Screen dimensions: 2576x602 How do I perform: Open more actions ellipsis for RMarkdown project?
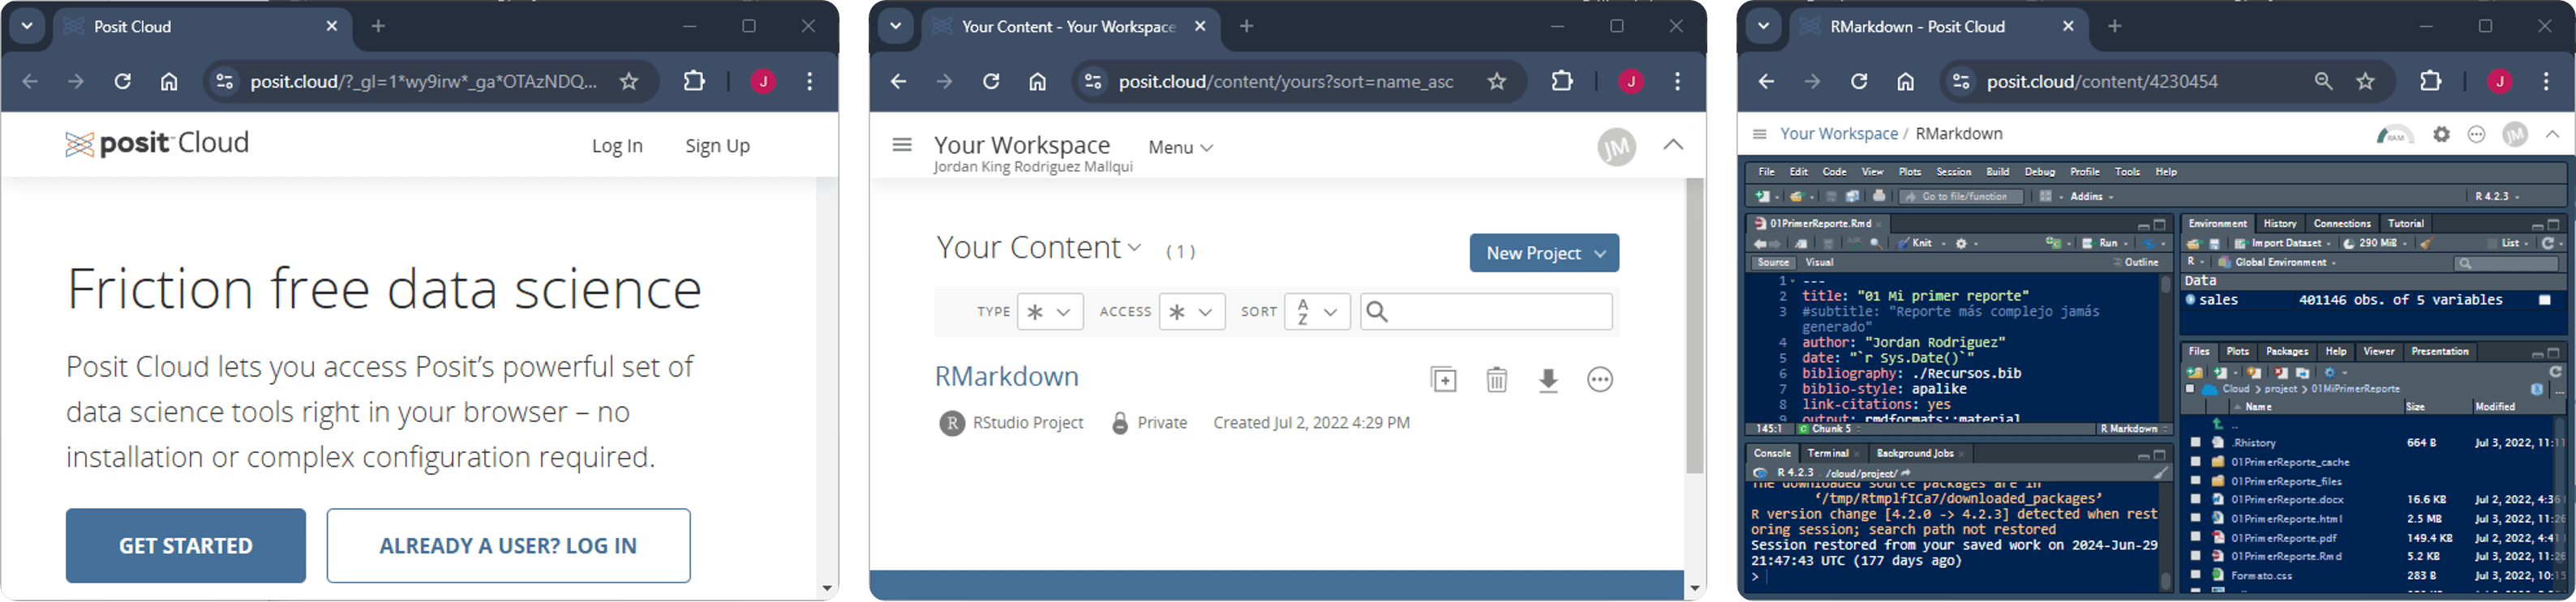pos(1600,379)
